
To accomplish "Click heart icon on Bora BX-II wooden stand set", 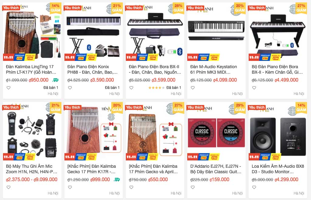I will (x=254, y=88).
